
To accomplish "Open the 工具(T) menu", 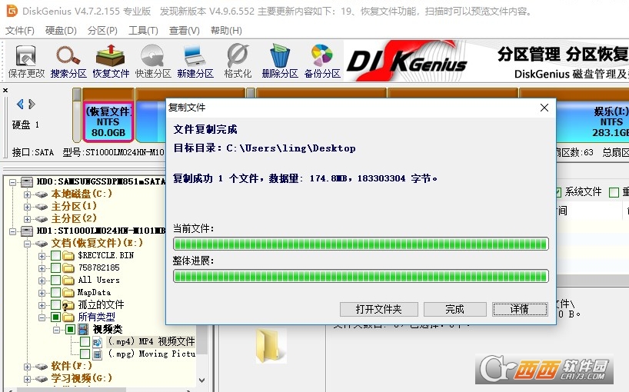I will [x=143, y=31].
